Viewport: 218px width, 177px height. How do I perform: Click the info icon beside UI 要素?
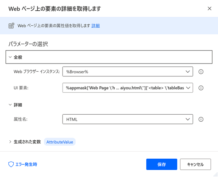point(201,88)
